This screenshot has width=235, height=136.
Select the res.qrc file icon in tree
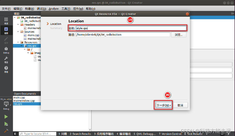(26, 46)
